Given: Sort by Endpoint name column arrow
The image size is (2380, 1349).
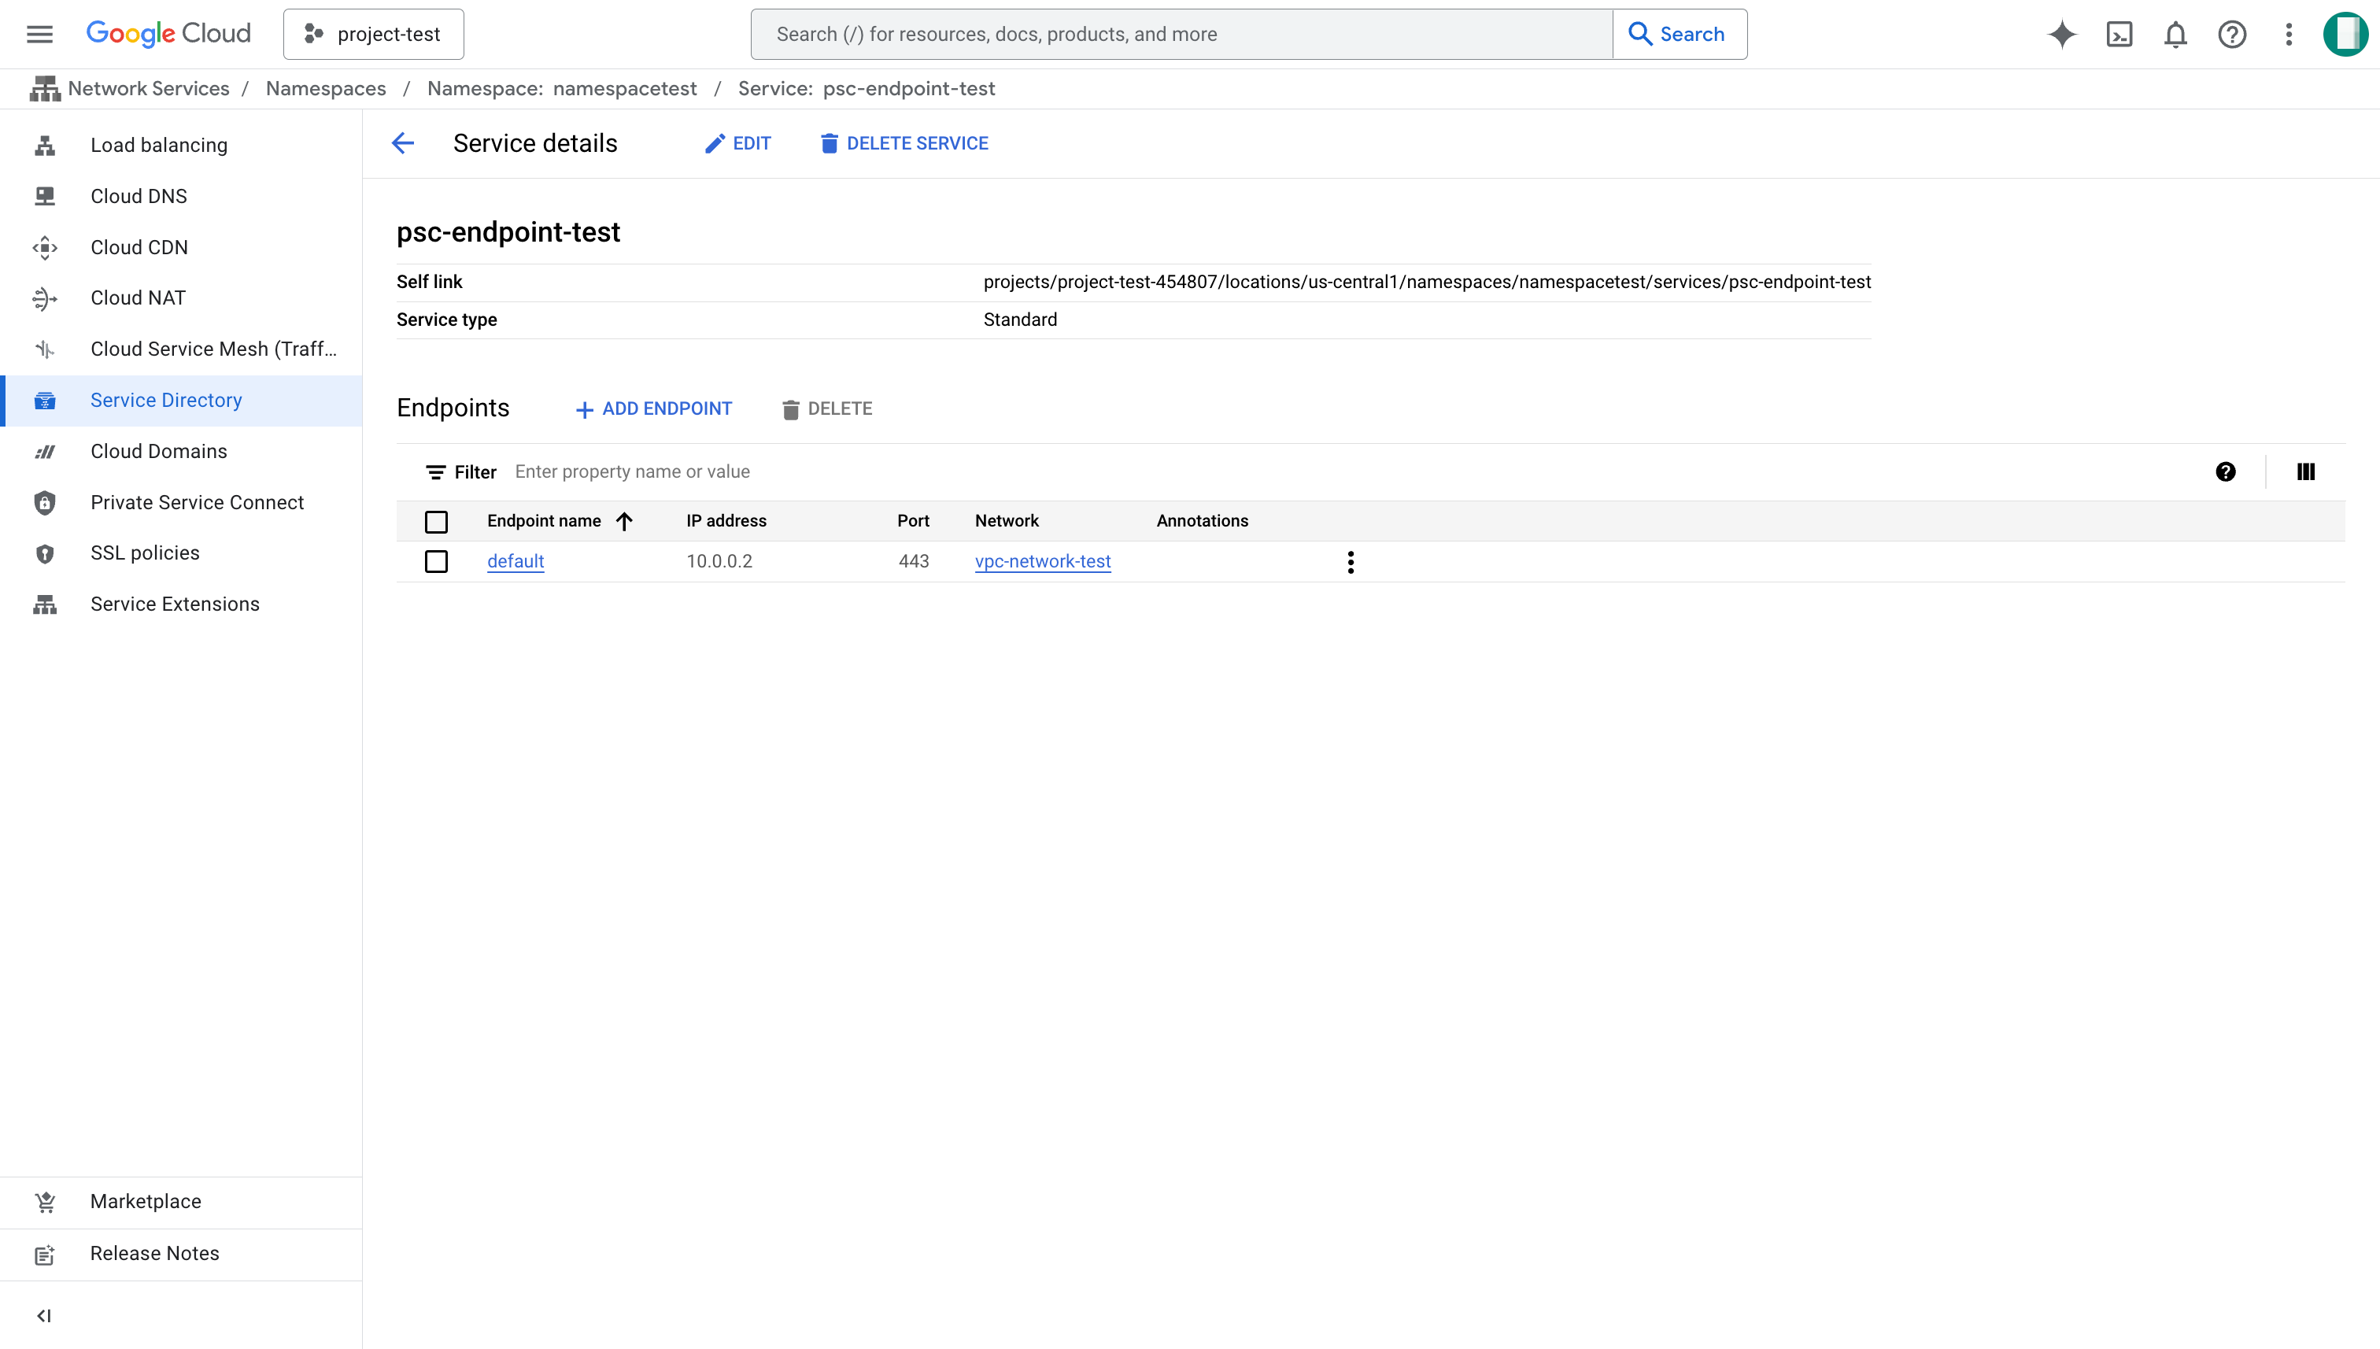Looking at the screenshot, I should [624, 521].
